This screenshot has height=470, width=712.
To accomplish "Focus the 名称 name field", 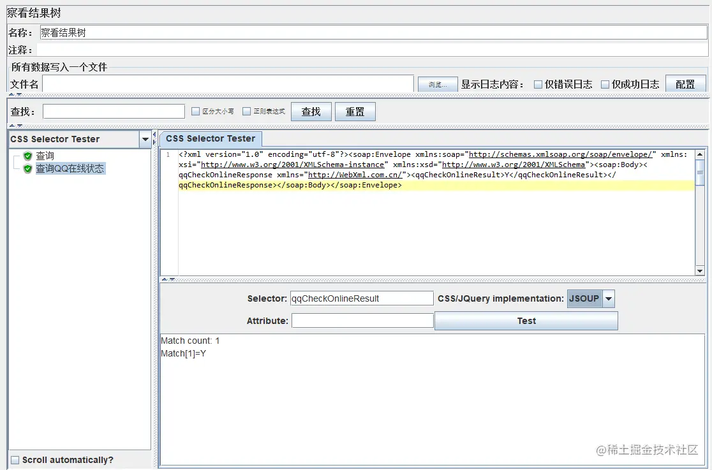I will click(x=373, y=33).
